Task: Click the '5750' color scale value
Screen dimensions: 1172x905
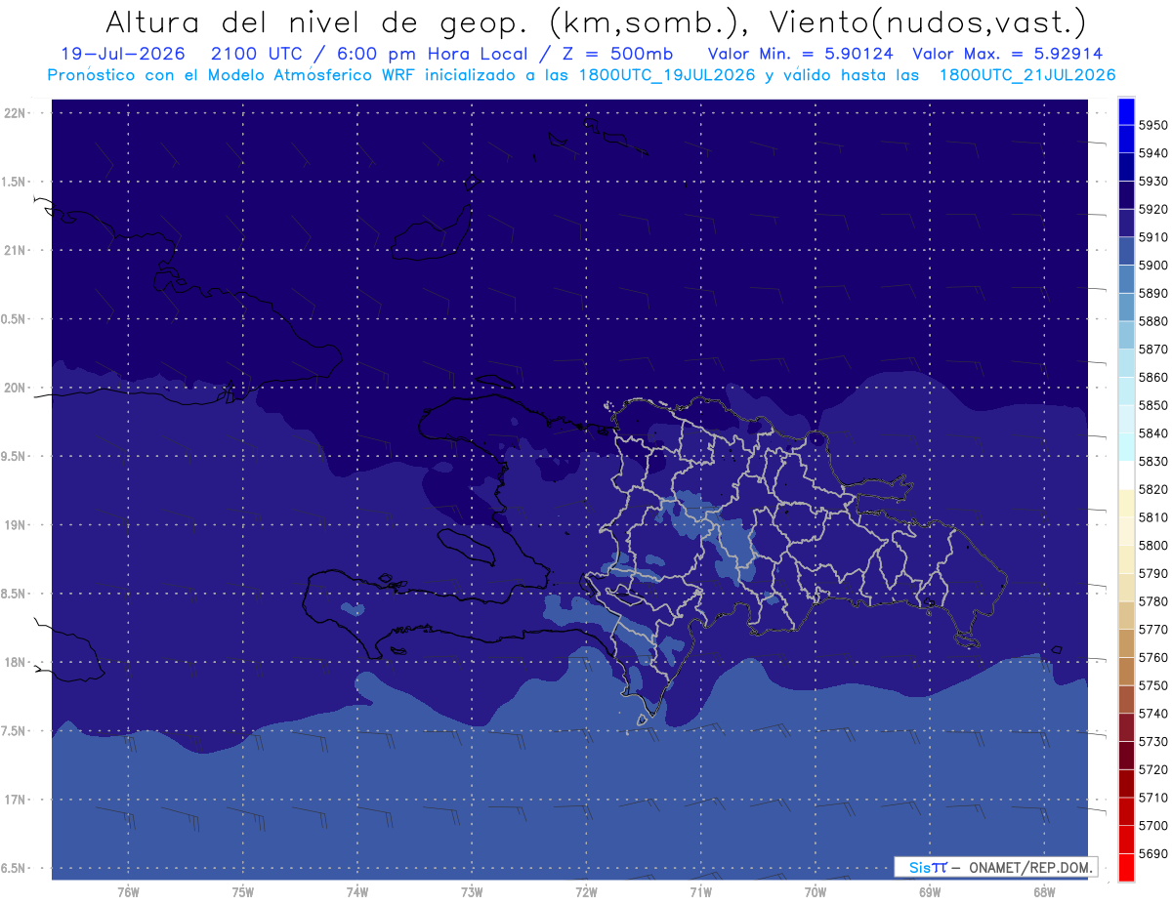Action: pos(1153,685)
